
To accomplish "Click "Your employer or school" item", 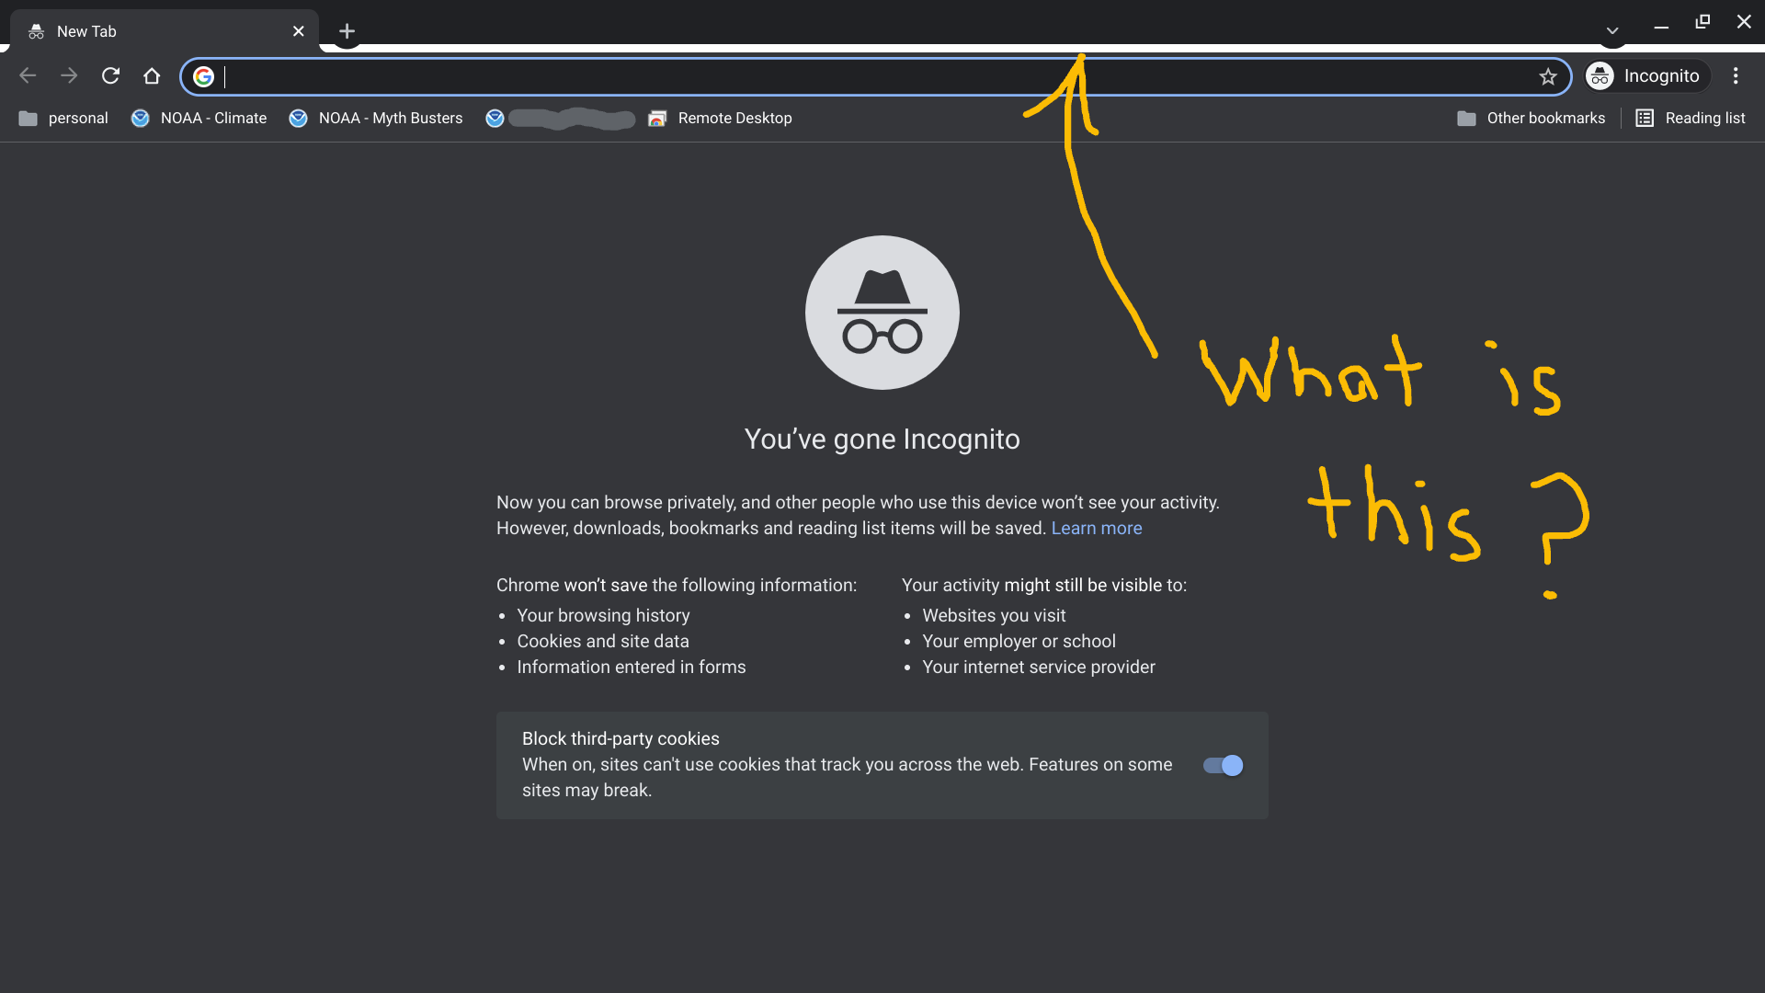I will point(1019,642).
